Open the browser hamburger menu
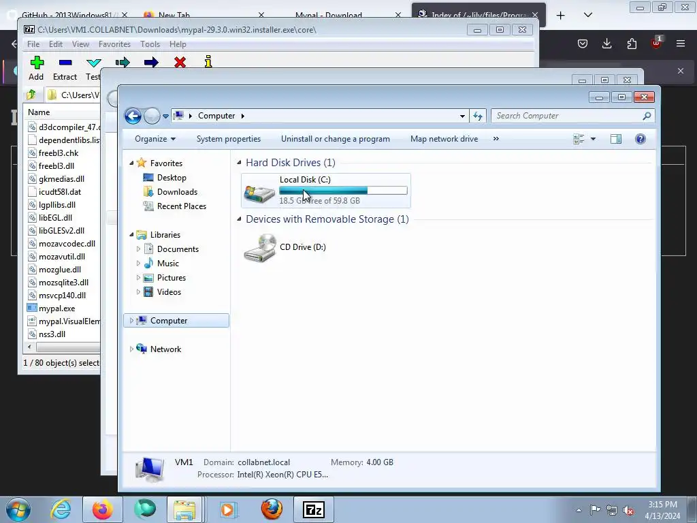The image size is (697, 523). pos(681,44)
